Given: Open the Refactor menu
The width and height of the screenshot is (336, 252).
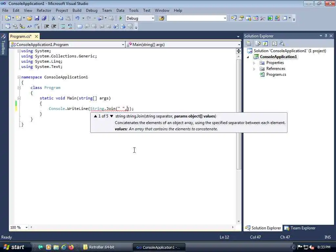Looking at the screenshot, I should pyautogui.click(x=44, y=10).
